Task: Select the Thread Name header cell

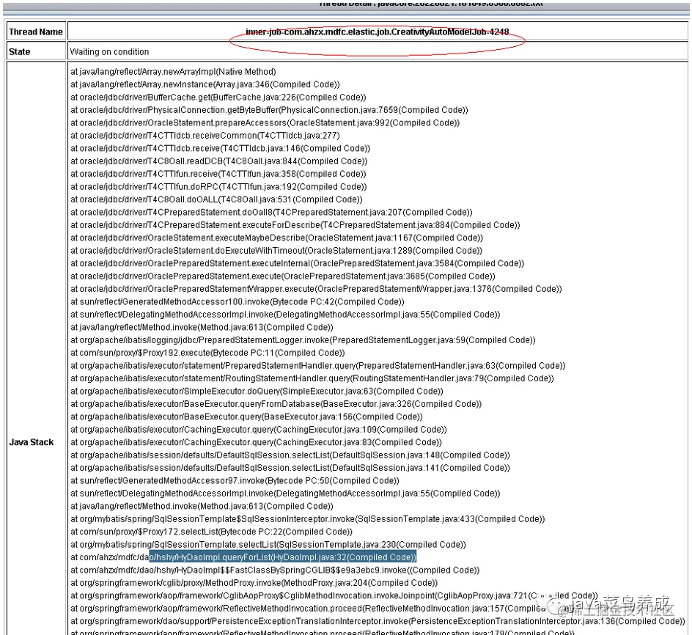Action: [36, 32]
